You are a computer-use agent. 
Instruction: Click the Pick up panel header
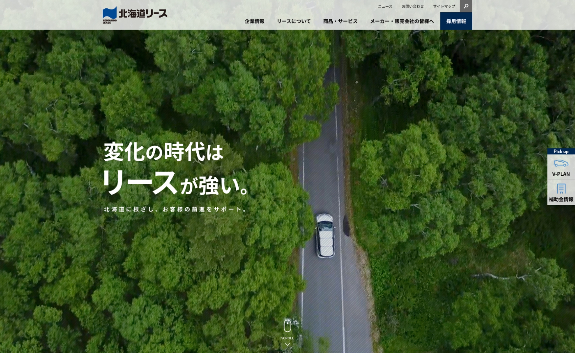click(561, 151)
